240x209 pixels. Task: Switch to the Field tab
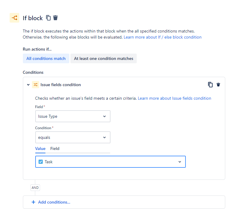[x=55, y=149]
